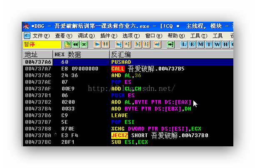Select ADD BYTE PTR DS:[EBX],DH instruction
Viewport: 255px width, 168px height.
(x=151, y=109)
